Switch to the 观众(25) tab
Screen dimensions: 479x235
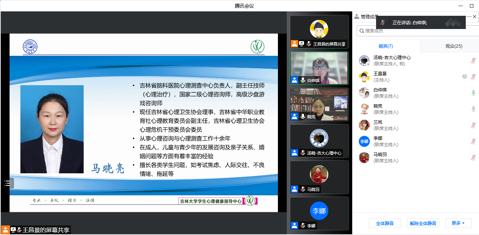[x=454, y=46]
